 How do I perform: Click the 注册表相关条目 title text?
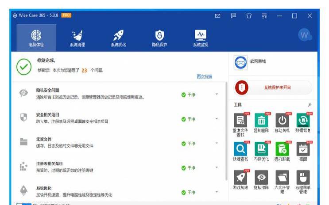pyautogui.click(x=49, y=163)
